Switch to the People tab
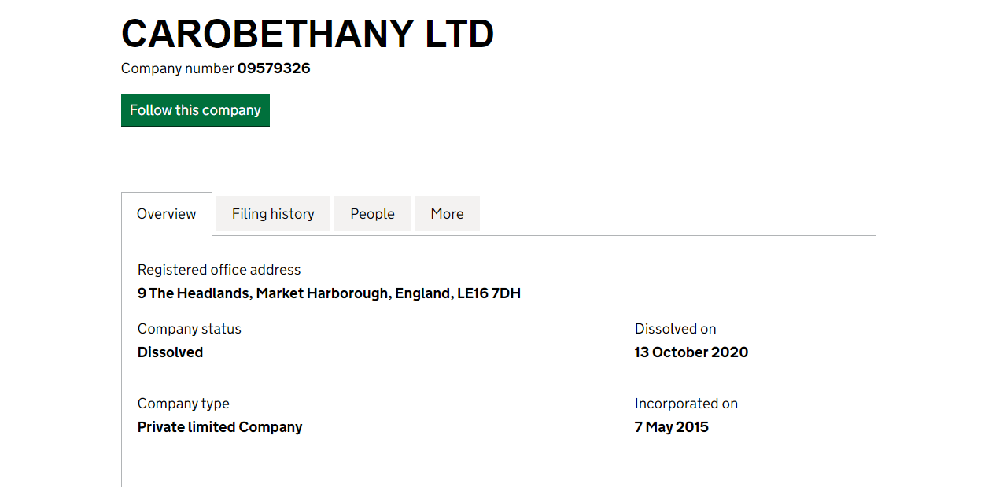1003x487 pixels. [x=372, y=214]
